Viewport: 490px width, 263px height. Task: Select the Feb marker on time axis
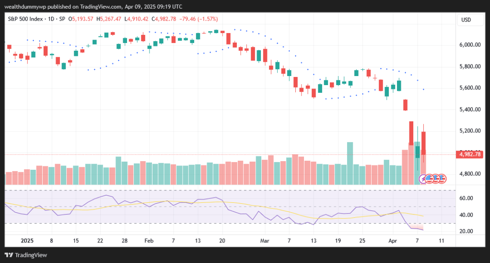coord(149,242)
